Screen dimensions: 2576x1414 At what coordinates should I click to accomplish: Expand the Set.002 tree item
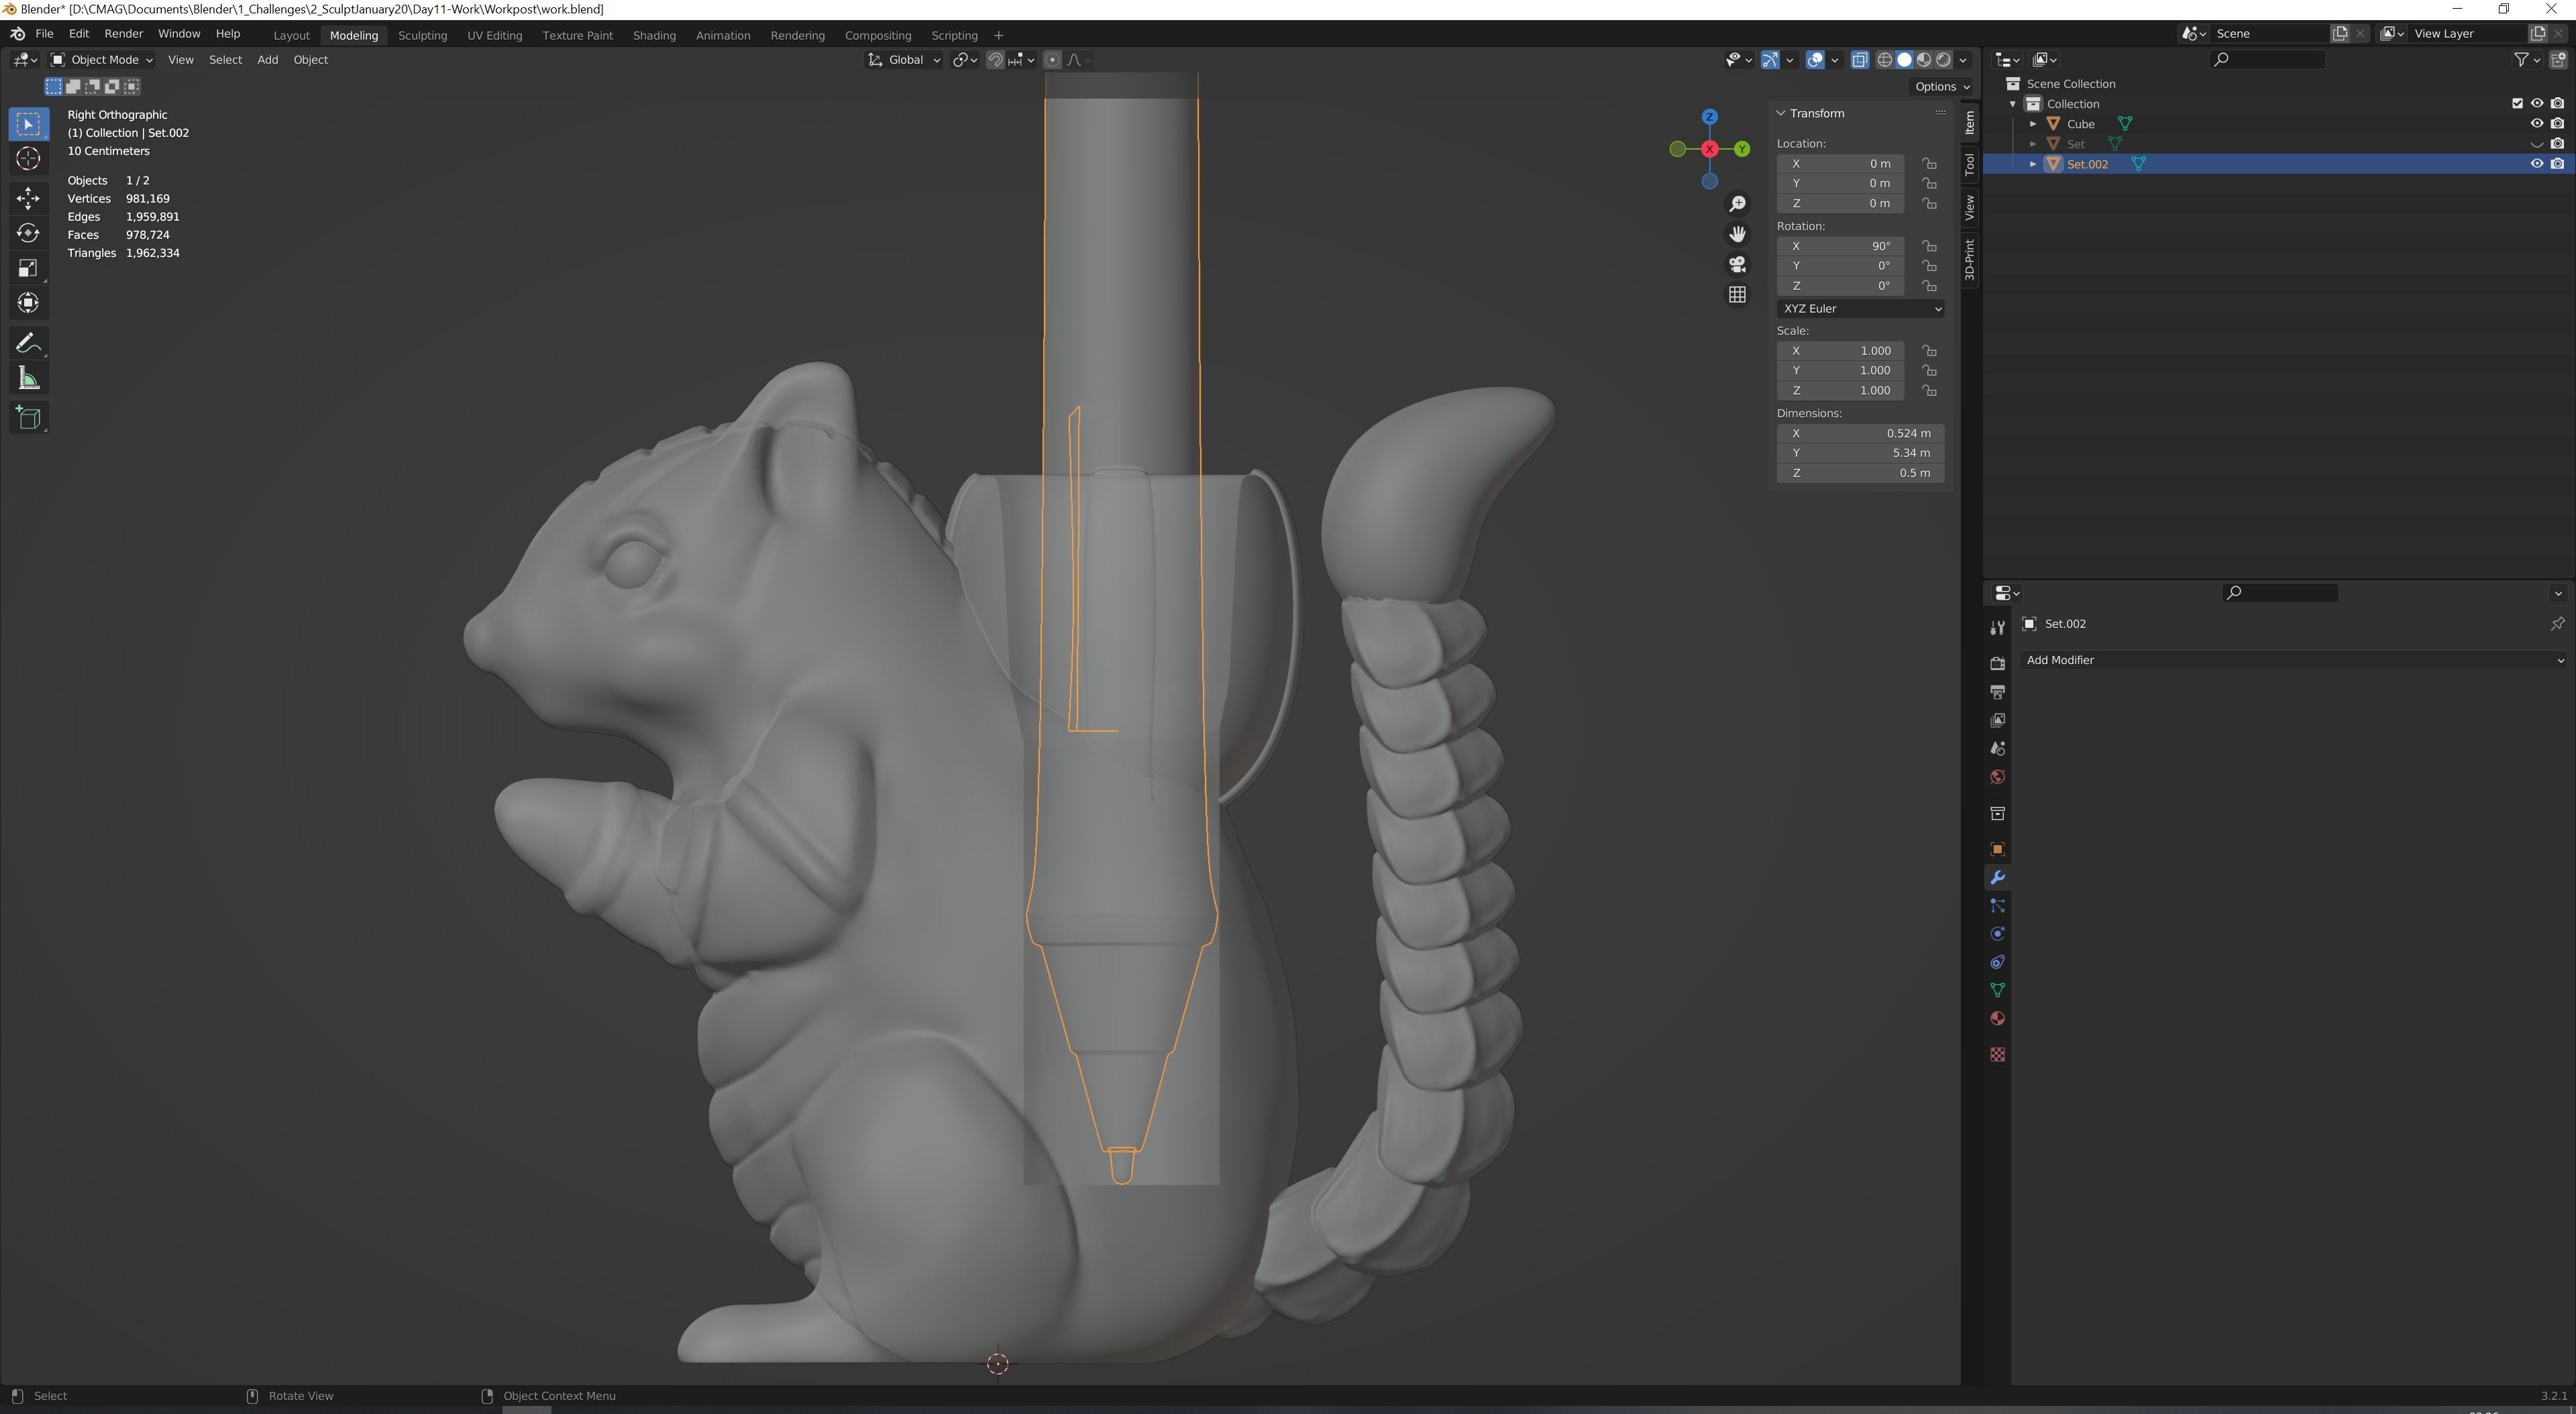[x=2033, y=164]
